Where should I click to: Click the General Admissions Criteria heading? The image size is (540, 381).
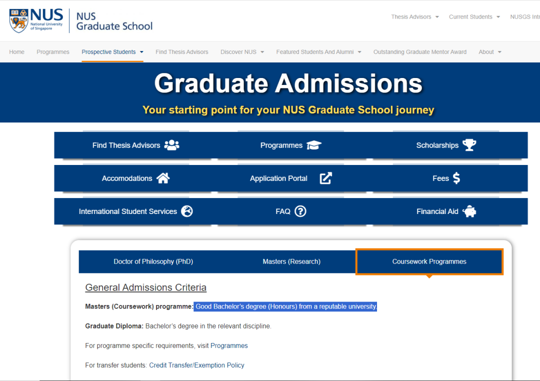(x=145, y=287)
